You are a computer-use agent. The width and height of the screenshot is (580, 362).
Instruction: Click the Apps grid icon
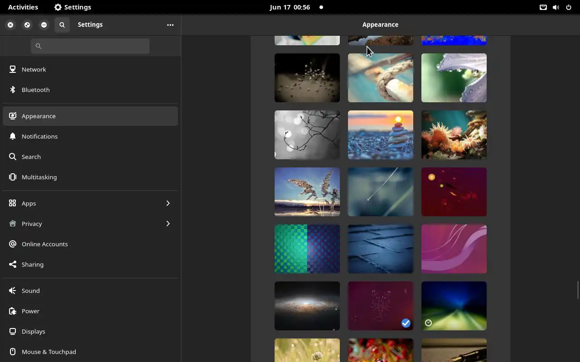pyautogui.click(x=13, y=203)
